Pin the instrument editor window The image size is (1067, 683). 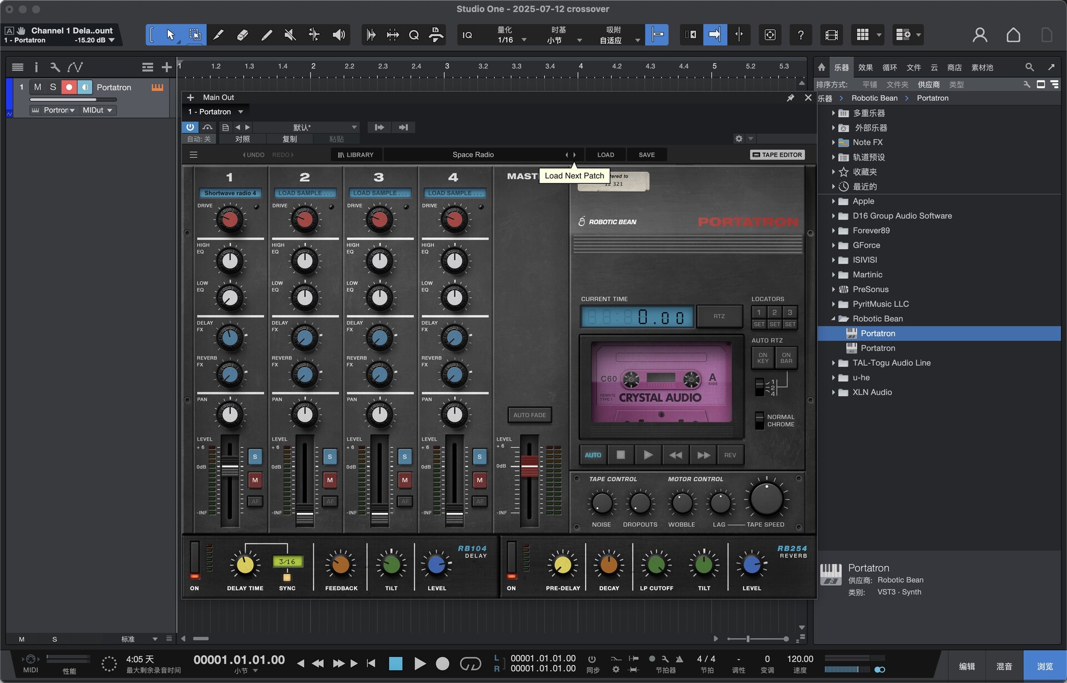pos(790,97)
